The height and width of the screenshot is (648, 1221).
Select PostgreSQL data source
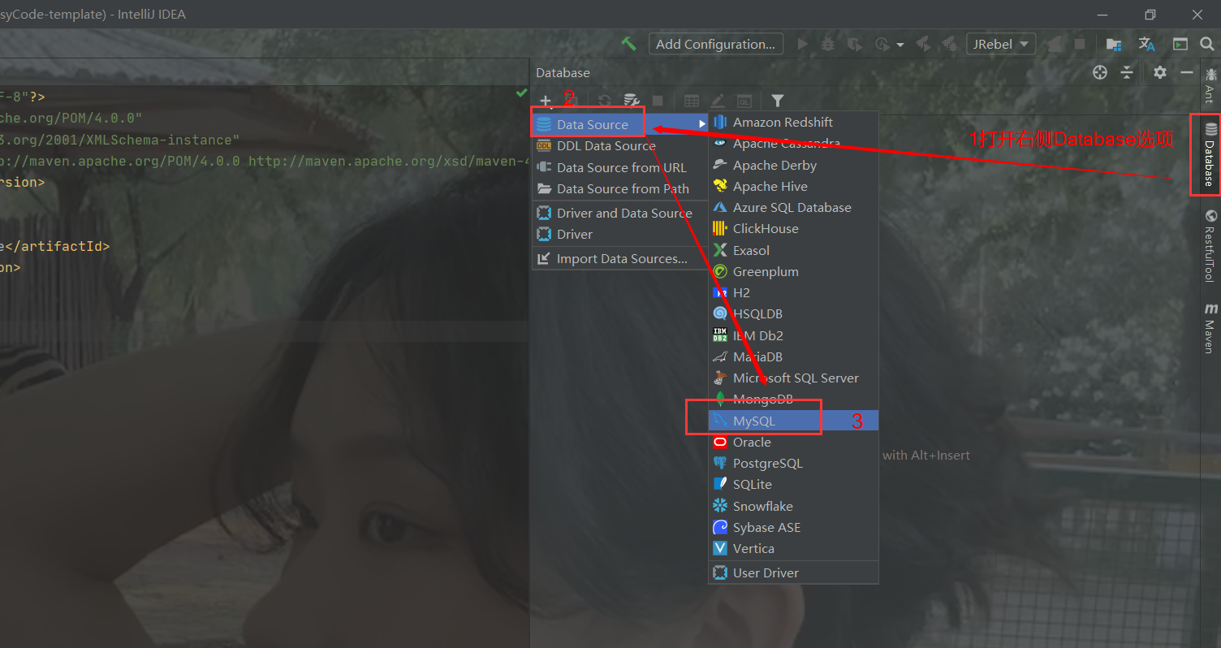(x=793, y=463)
